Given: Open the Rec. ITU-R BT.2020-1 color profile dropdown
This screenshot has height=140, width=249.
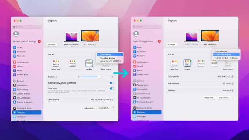Looking at the screenshot, I should 102,100.
